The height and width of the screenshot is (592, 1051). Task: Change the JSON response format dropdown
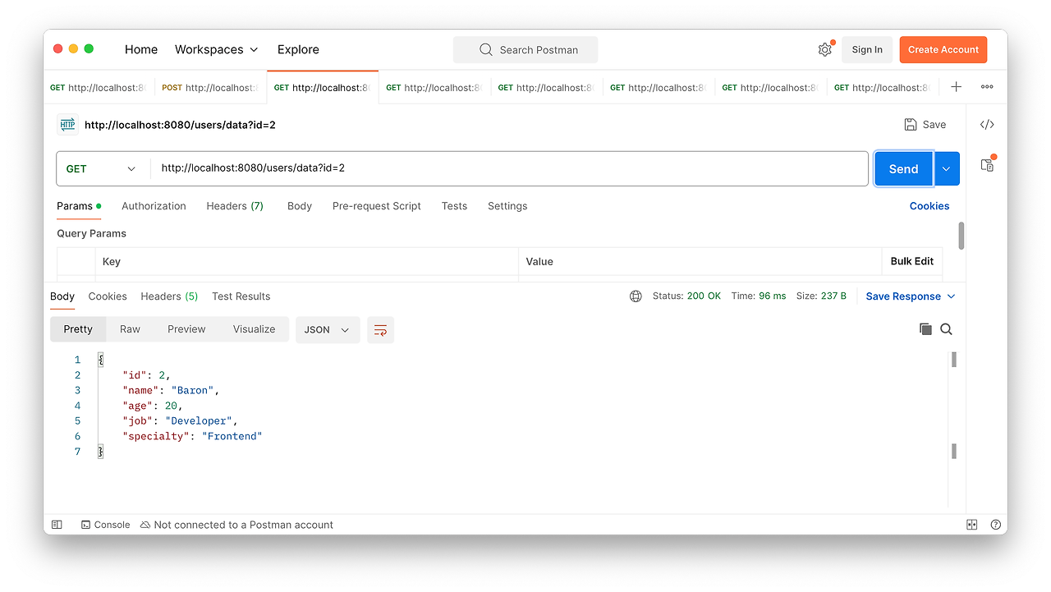327,329
